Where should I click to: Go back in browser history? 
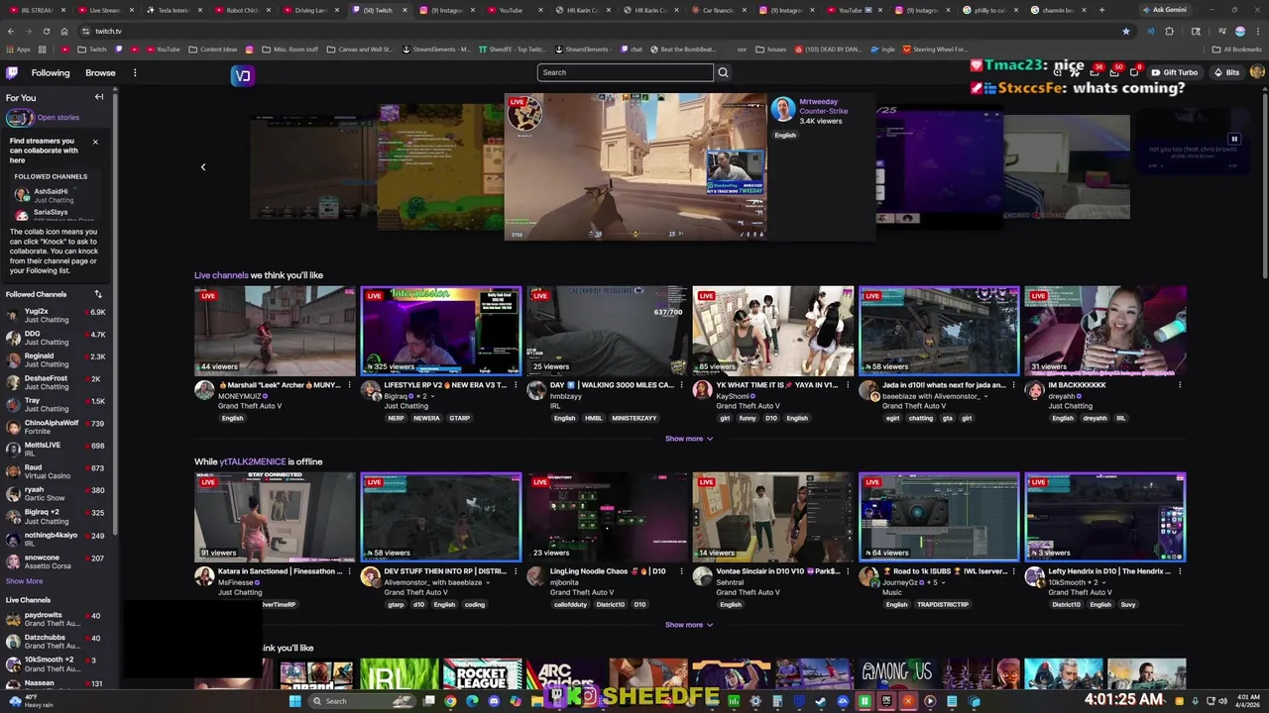tap(11, 31)
